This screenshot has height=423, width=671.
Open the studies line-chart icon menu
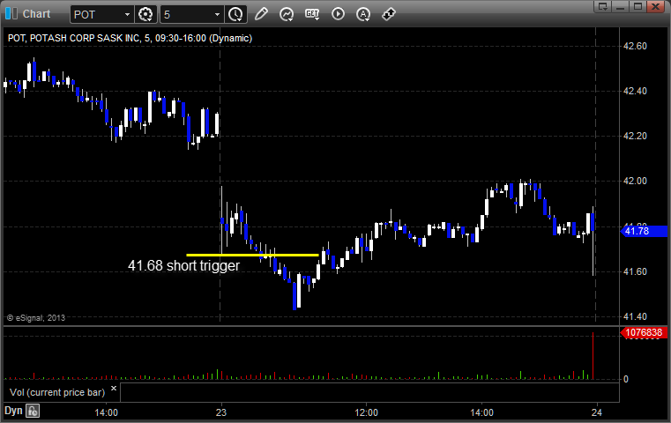(x=287, y=14)
